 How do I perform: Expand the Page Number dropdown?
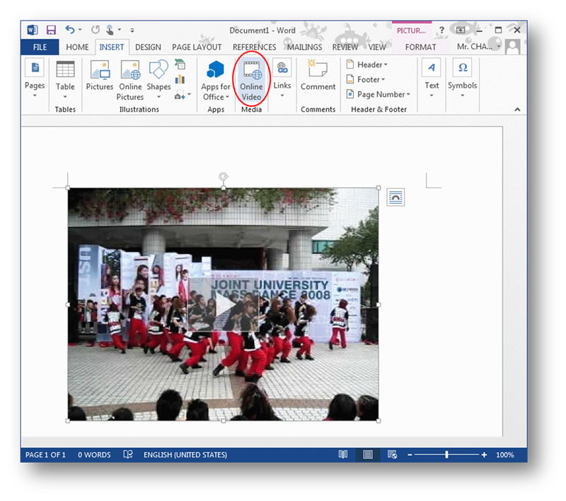pyautogui.click(x=383, y=94)
